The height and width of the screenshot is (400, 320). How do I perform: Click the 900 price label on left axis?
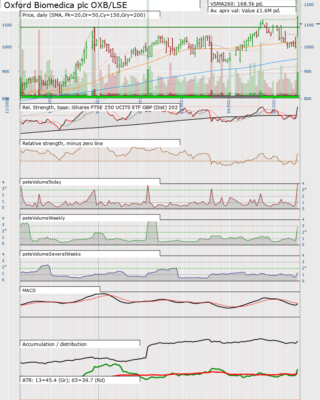tap(6, 72)
